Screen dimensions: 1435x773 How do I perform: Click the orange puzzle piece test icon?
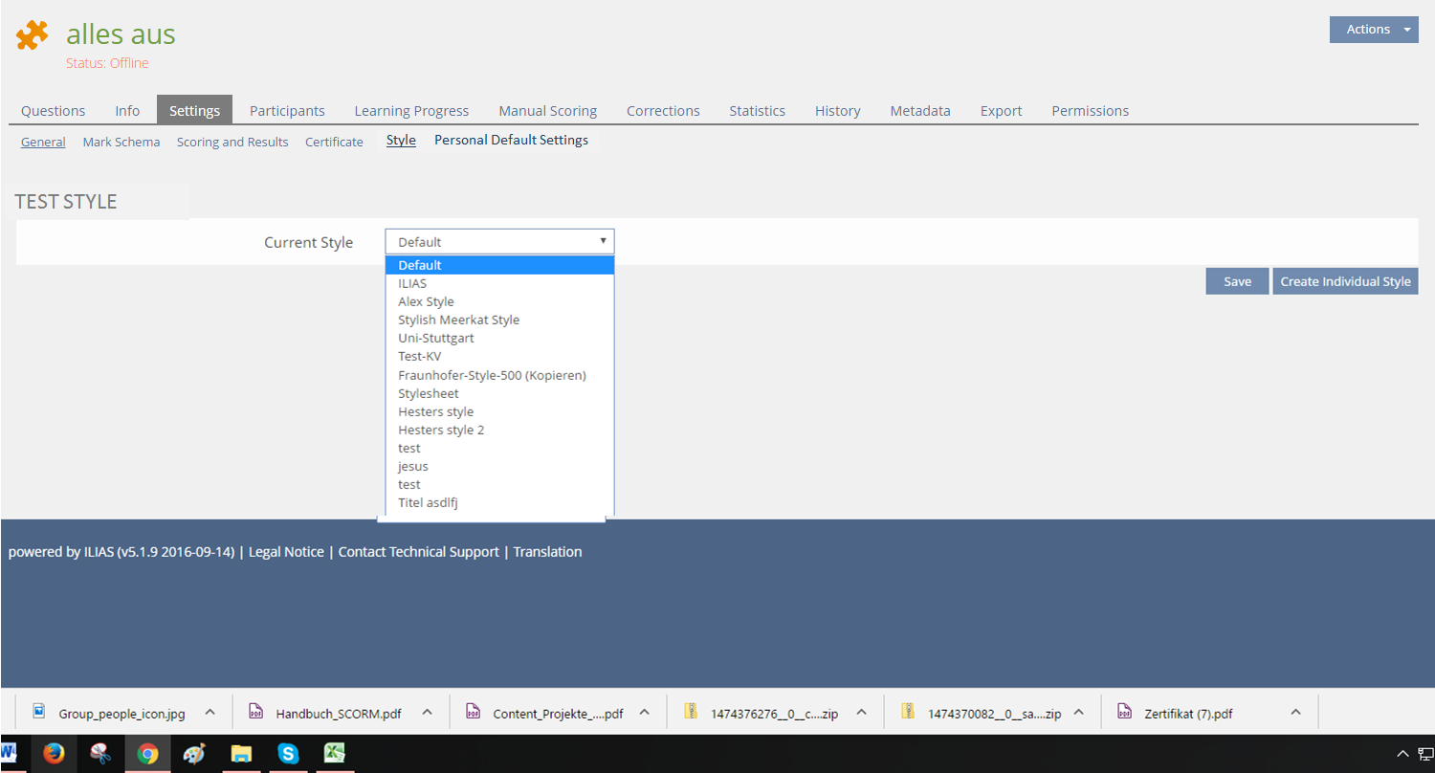(x=33, y=35)
